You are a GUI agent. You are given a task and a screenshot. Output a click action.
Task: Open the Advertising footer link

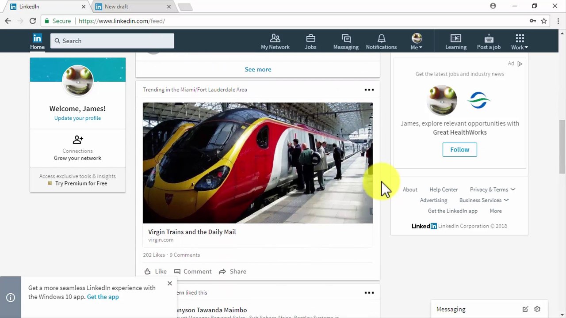pos(433,200)
